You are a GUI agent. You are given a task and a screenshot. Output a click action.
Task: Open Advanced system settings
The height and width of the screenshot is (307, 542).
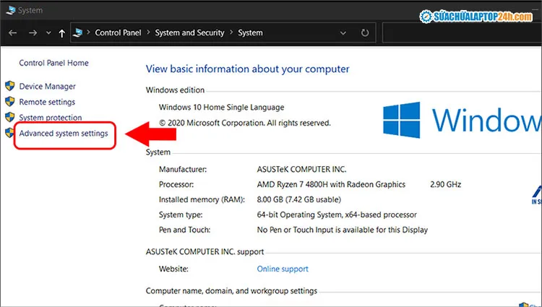click(64, 134)
